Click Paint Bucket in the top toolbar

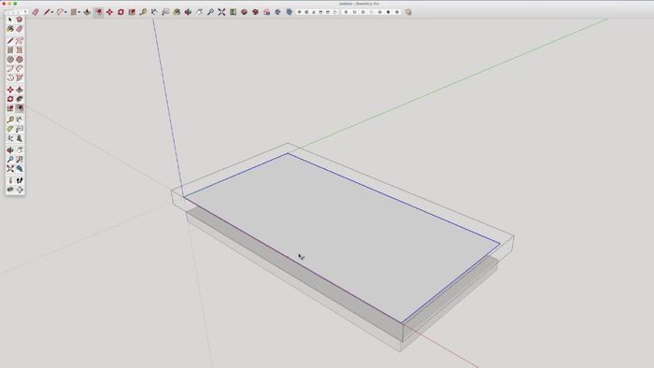click(x=177, y=12)
